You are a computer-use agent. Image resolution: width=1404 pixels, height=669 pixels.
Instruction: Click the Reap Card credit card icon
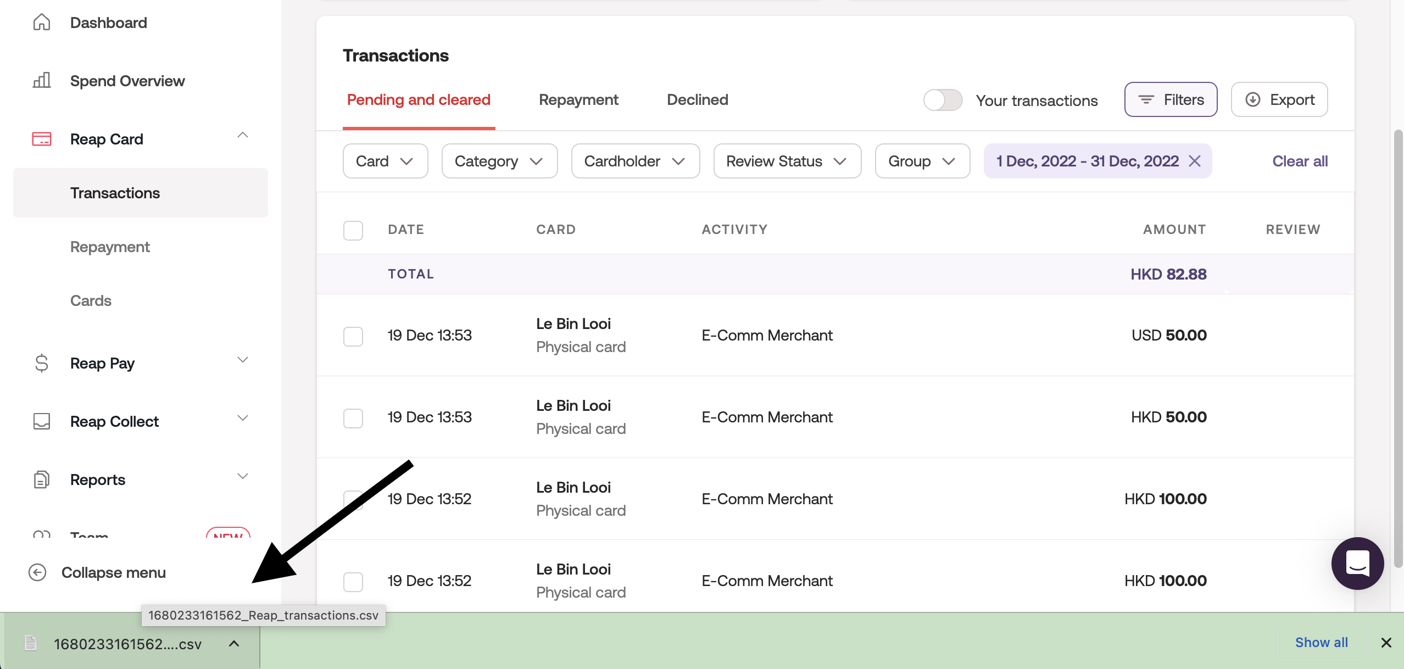click(x=42, y=139)
